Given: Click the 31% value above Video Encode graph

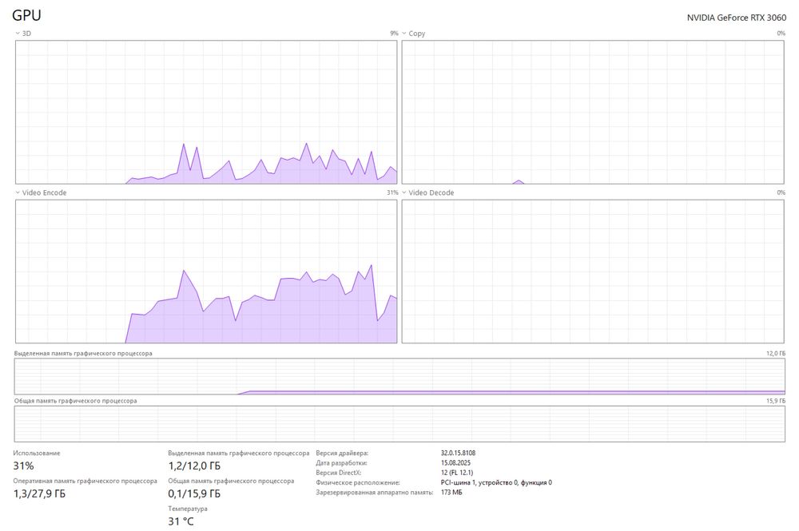Looking at the screenshot, I should click(x=392, y=193).
